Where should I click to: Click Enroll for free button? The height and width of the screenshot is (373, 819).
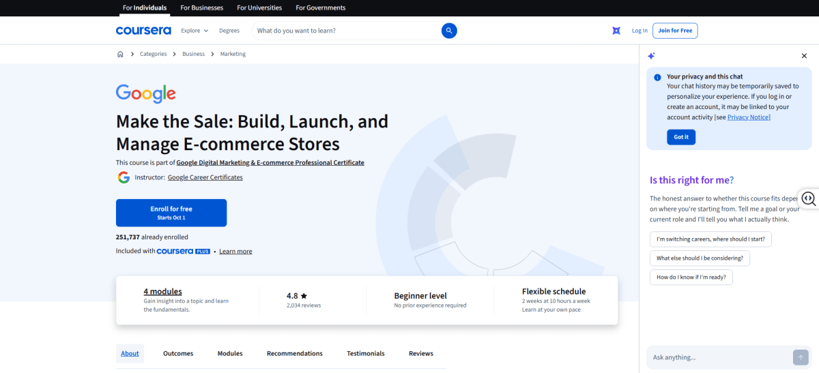(x=171, y=213)
